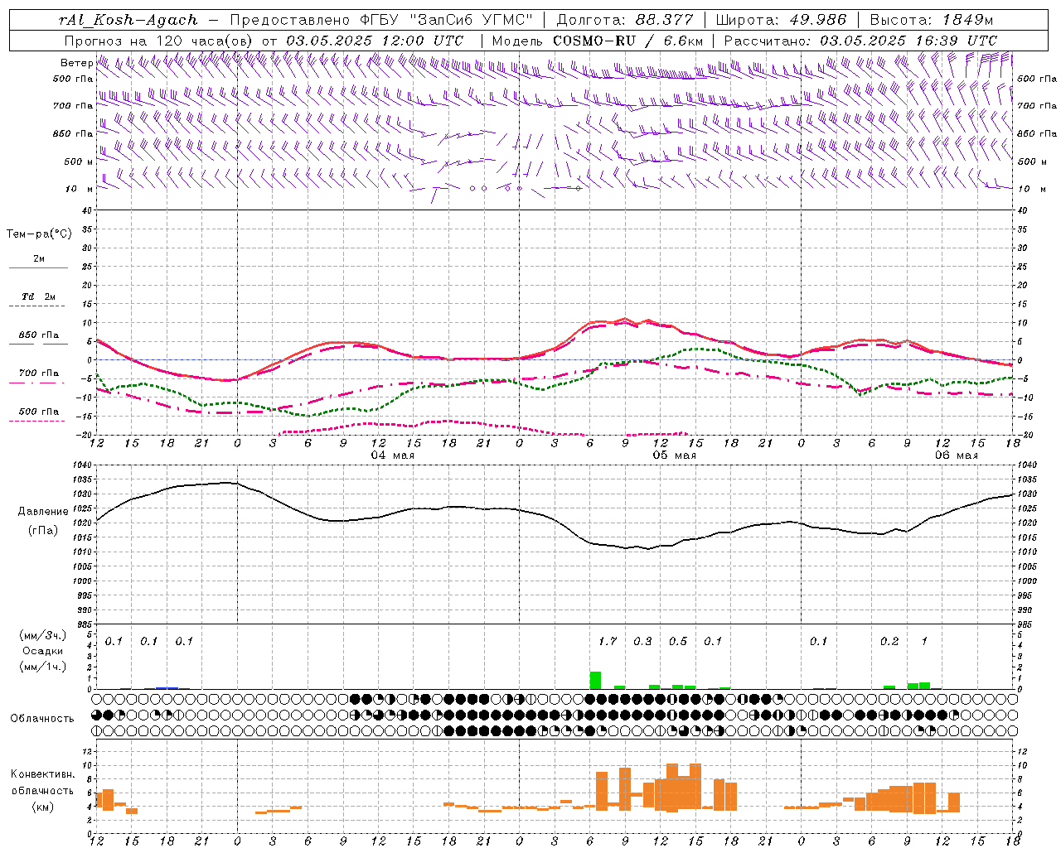Click the 06 мая date label

[x=956, y=455]
